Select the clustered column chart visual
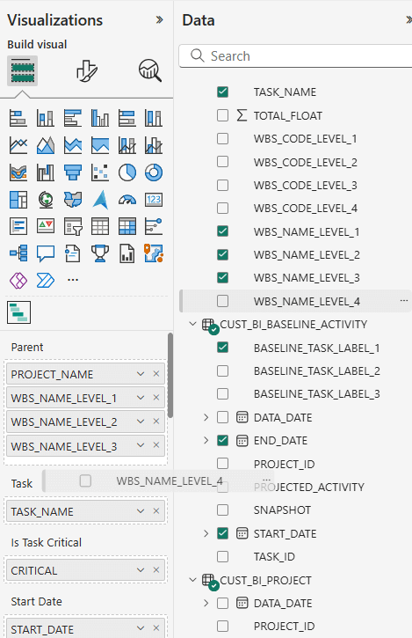Image resolution: width=412 pixels, height=638 pixels. pyautogui.click(x=100, y=119)
